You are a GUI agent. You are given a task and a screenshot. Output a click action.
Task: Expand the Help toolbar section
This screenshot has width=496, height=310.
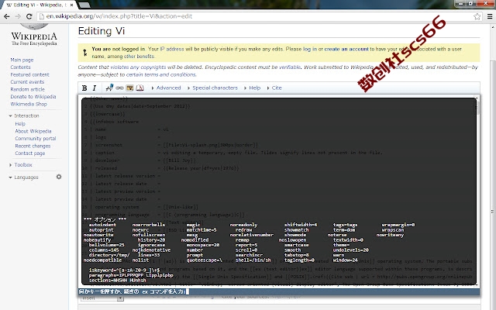coord(252,88)
